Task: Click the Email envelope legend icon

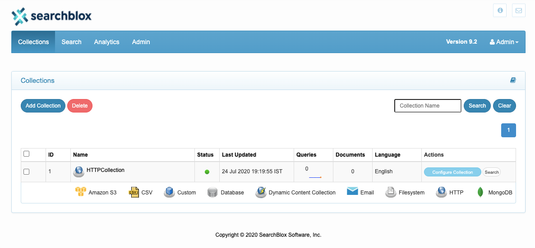Action: point(352,191)
